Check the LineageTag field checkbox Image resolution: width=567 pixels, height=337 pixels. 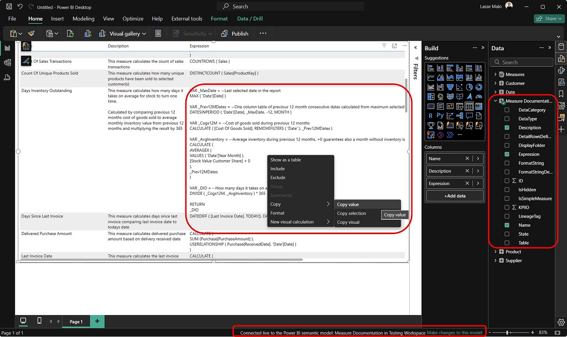click(x=507, y=216)
